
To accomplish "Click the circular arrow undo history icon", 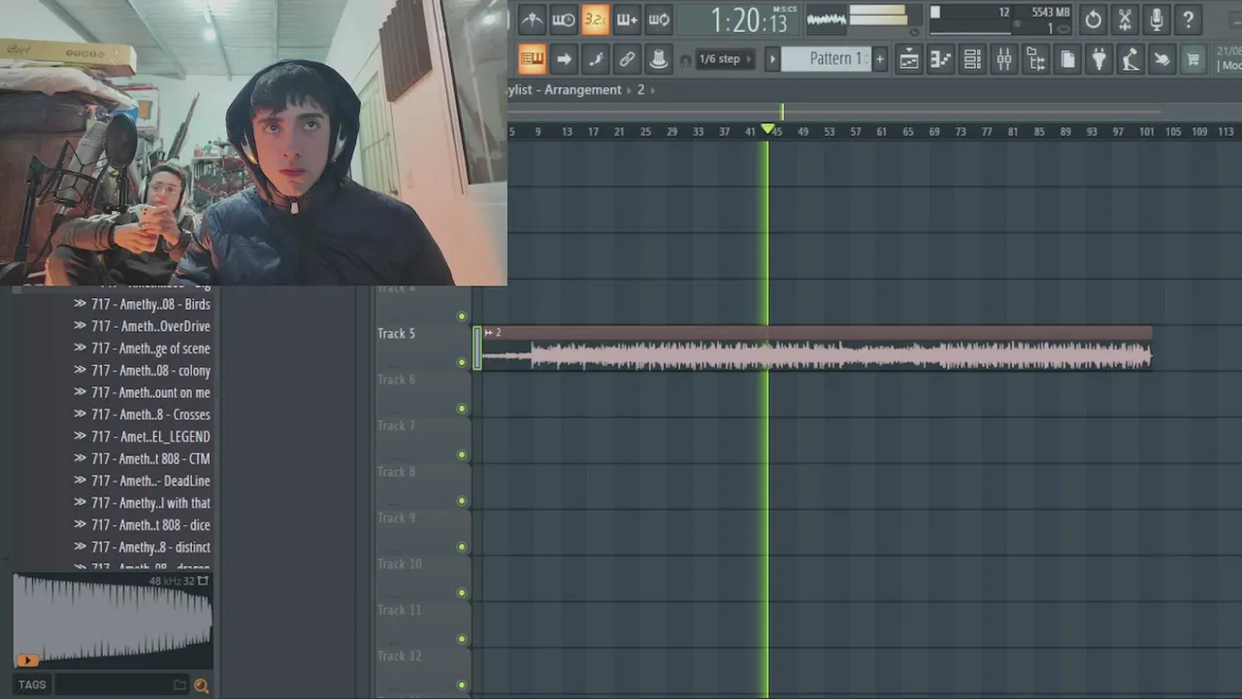I will tap(1094, 19).
